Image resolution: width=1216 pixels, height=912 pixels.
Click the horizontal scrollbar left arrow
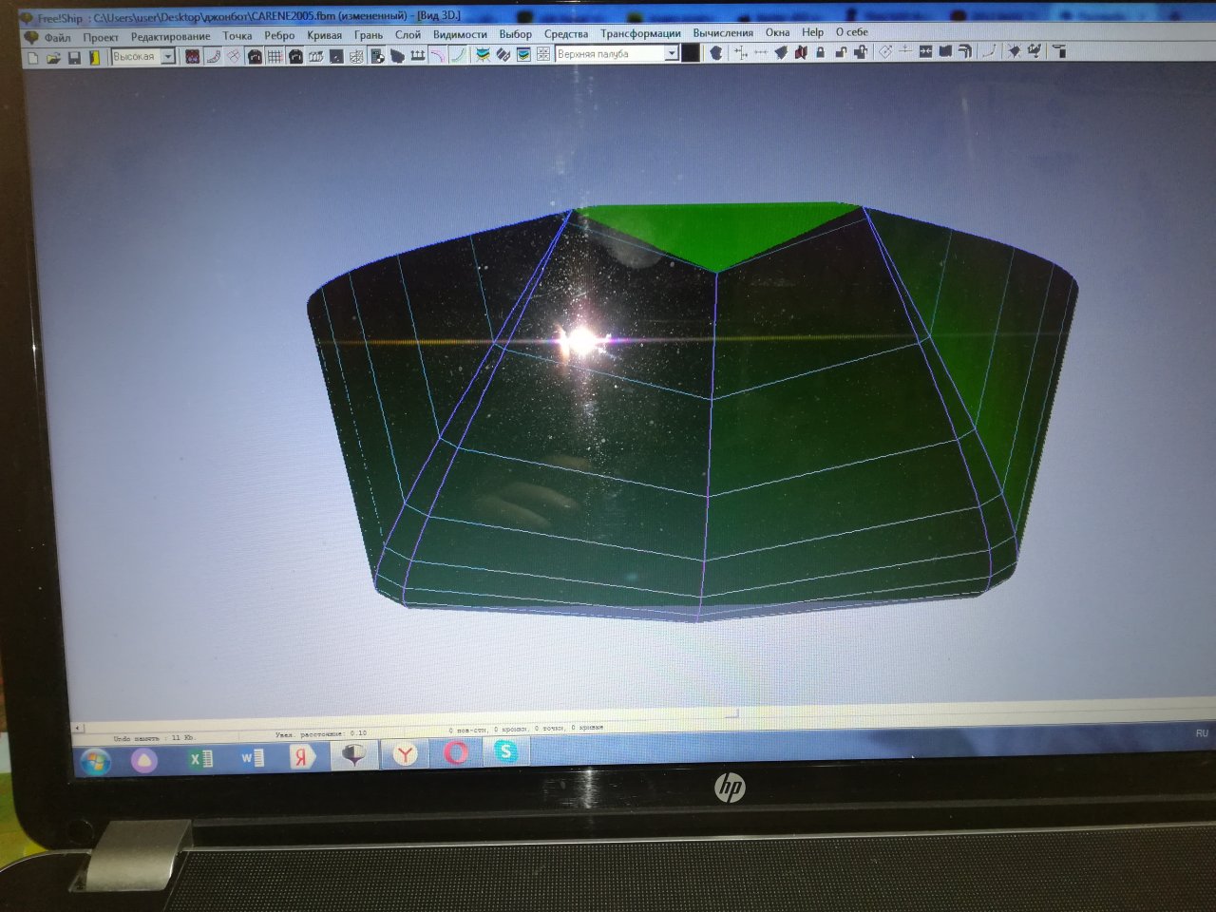point(78,729)
